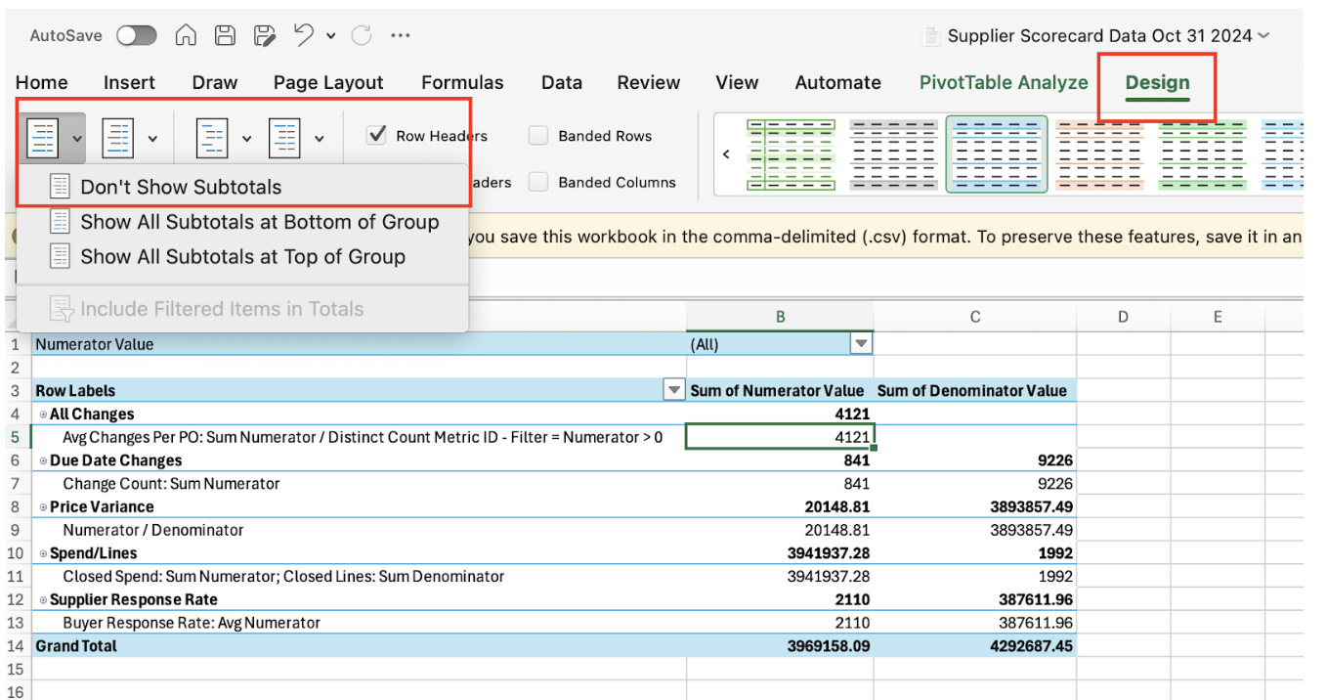Open the (All) filter dropdown in B1
Image resolution: width=1327 pixels, height=700 pixels.
pyautogui.click(x=861, y=344)
